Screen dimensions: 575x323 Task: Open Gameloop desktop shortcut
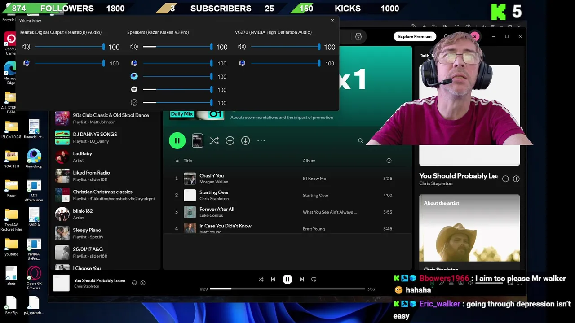pyautogui.click(x=34, y=159)
